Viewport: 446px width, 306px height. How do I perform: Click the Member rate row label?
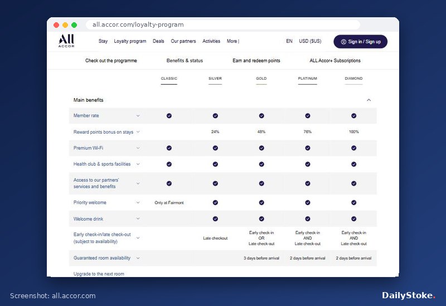tap(86, 116)
